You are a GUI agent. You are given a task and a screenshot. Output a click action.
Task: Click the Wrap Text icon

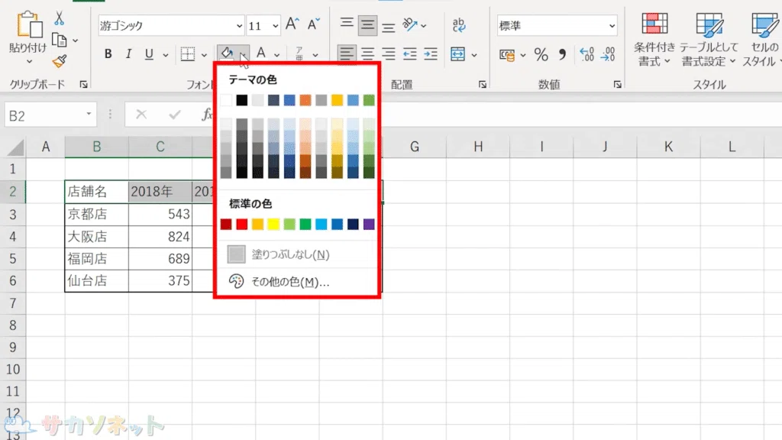pyautogui.click(x=459, y=24)
